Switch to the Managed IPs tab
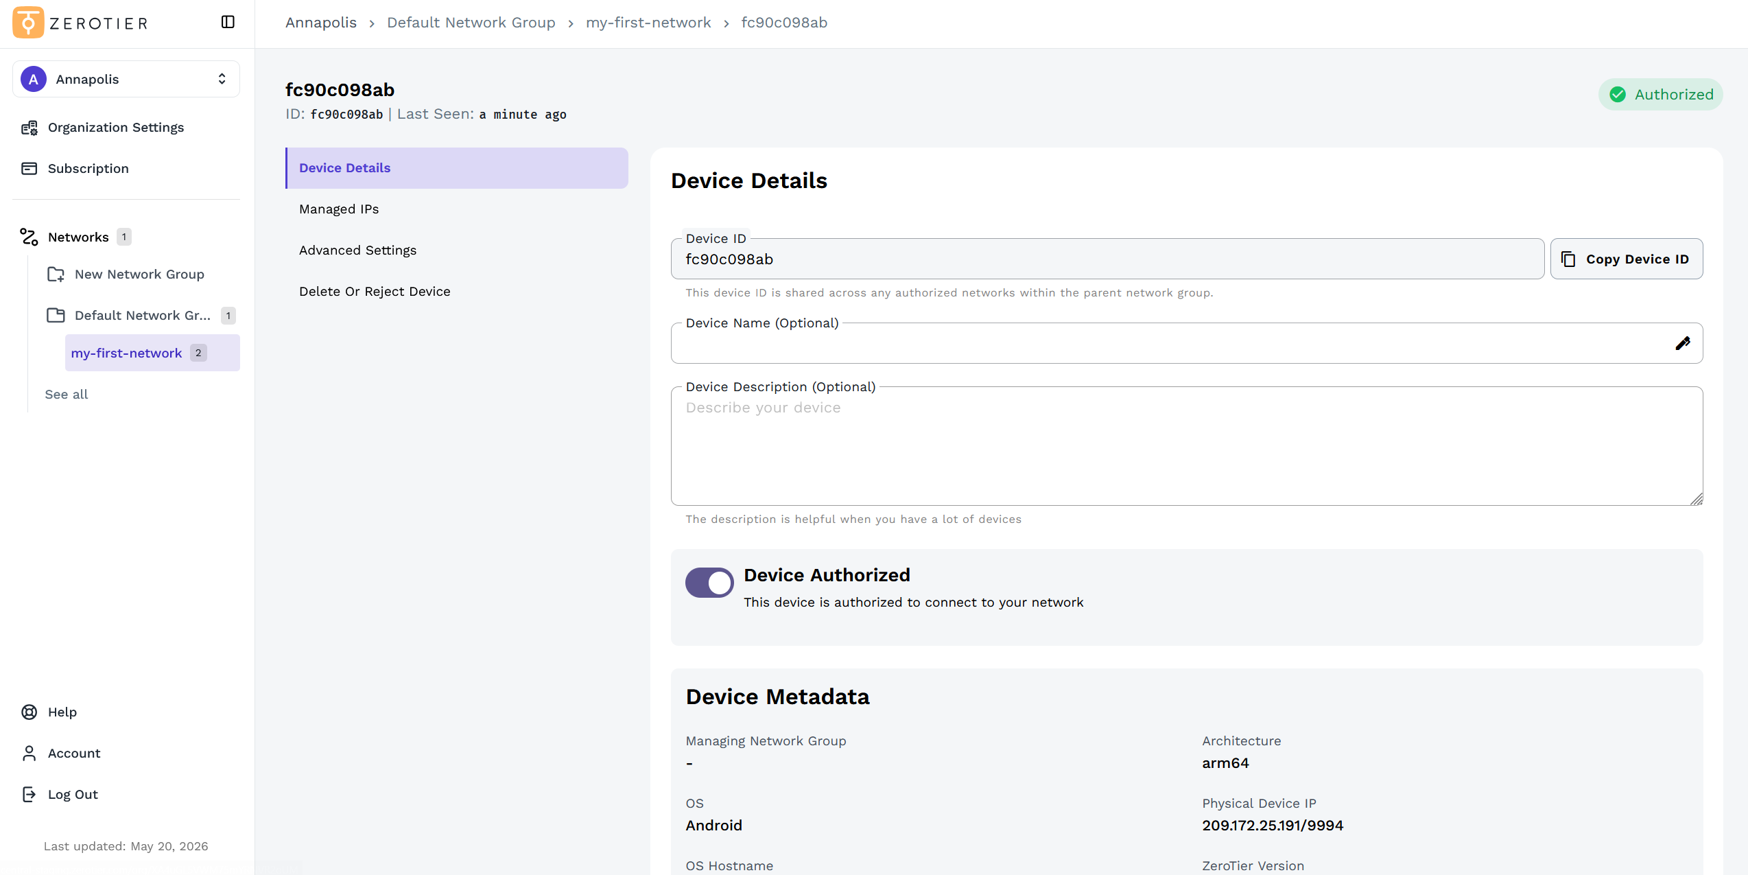The image size is (1748, 875). [x=457, y=209]
